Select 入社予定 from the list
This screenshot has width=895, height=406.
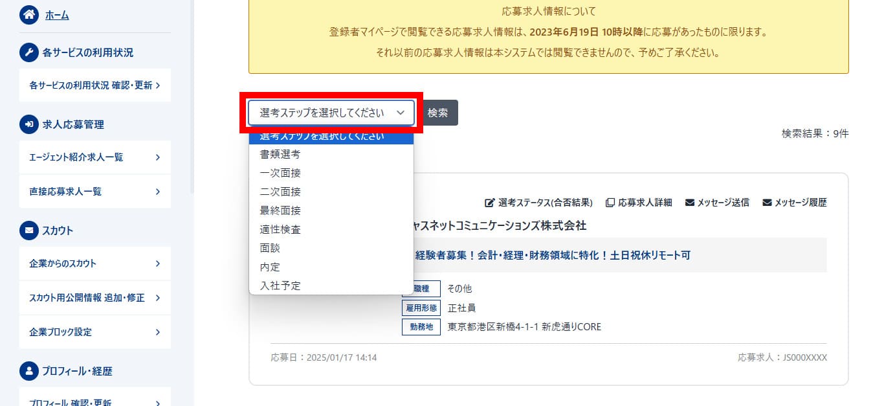[x=331, y=286]
